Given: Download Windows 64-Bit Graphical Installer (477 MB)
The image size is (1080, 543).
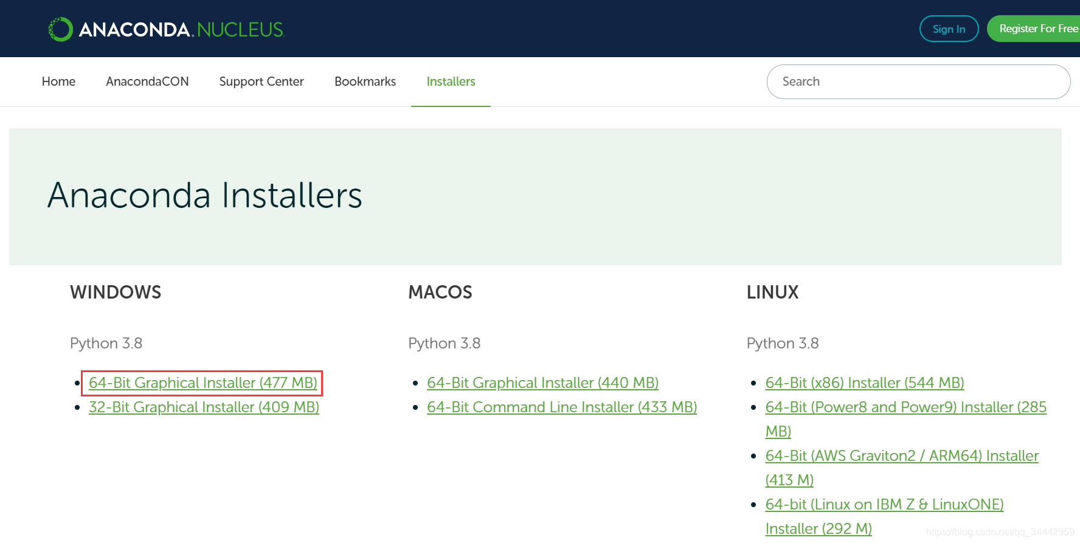Looking at the screenshot, I should point(202,382).
